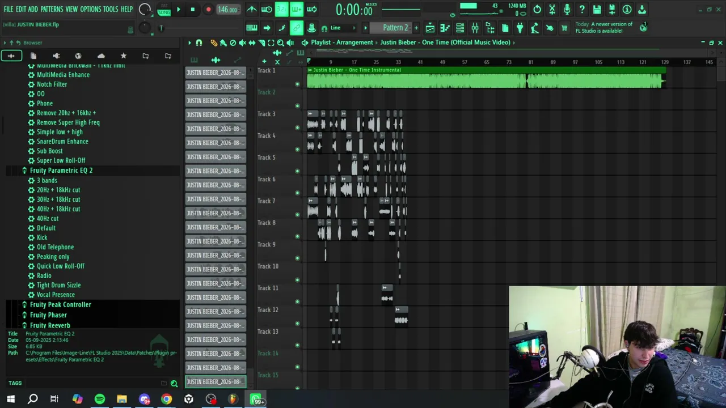Open the cloud browser tab

pos(101,56)
